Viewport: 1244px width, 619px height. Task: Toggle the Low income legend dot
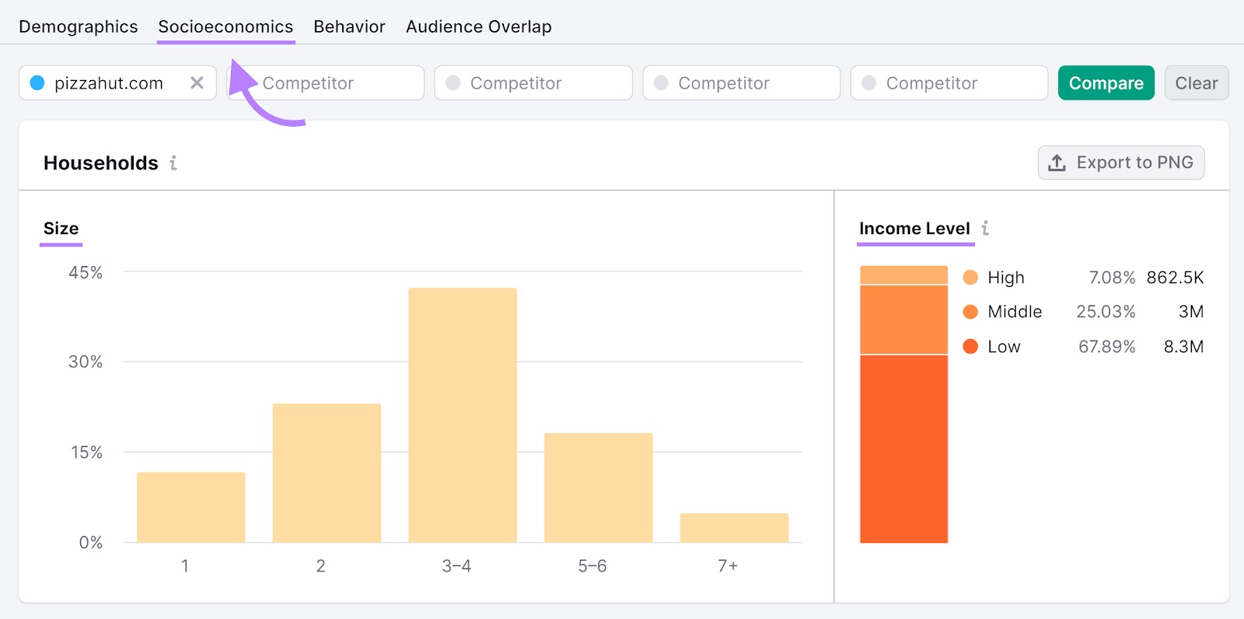970,347
